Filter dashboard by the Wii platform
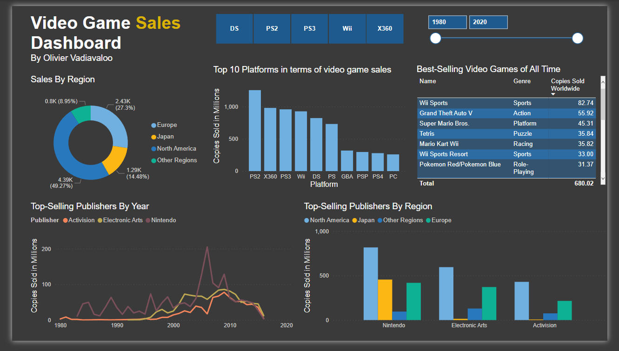Image resolution: width=619 pixels, height=351 pixels. click(x=347, y=28)
